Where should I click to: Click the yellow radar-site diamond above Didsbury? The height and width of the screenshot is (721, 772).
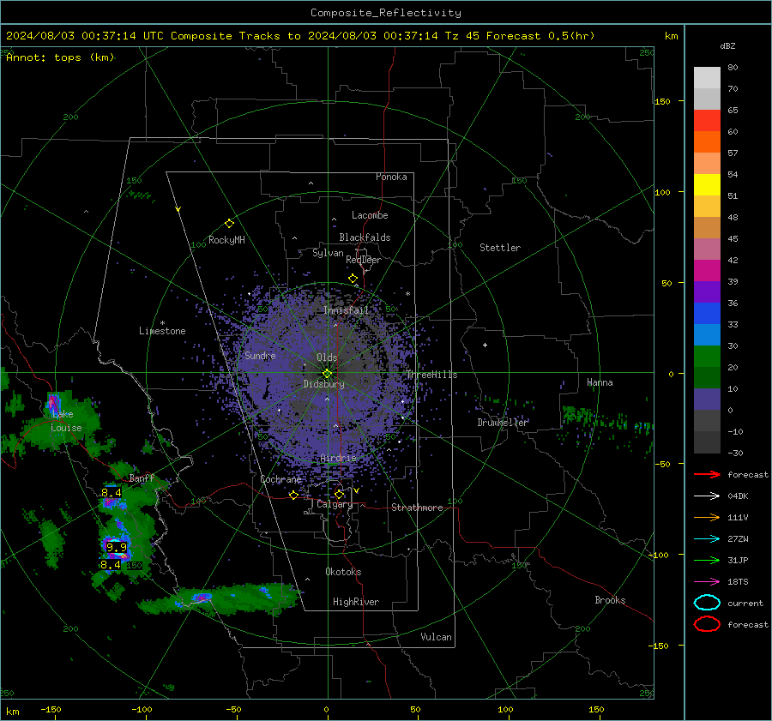328,374
